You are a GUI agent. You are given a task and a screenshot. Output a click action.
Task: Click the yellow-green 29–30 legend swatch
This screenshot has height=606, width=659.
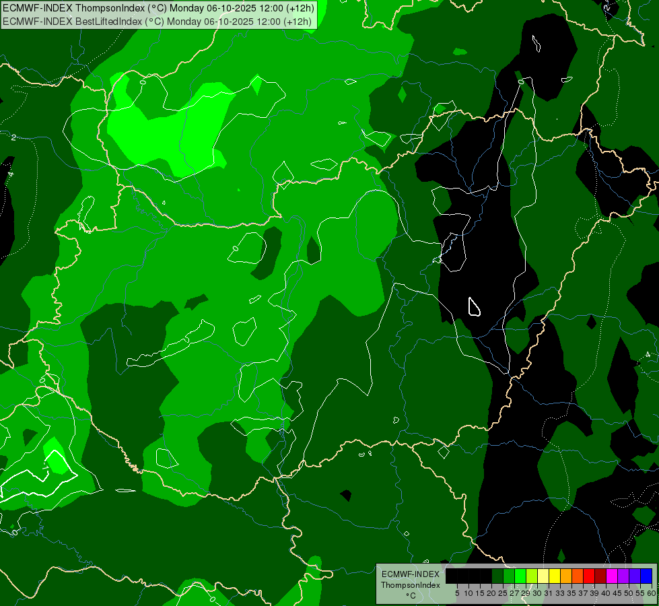coord(532,576)
